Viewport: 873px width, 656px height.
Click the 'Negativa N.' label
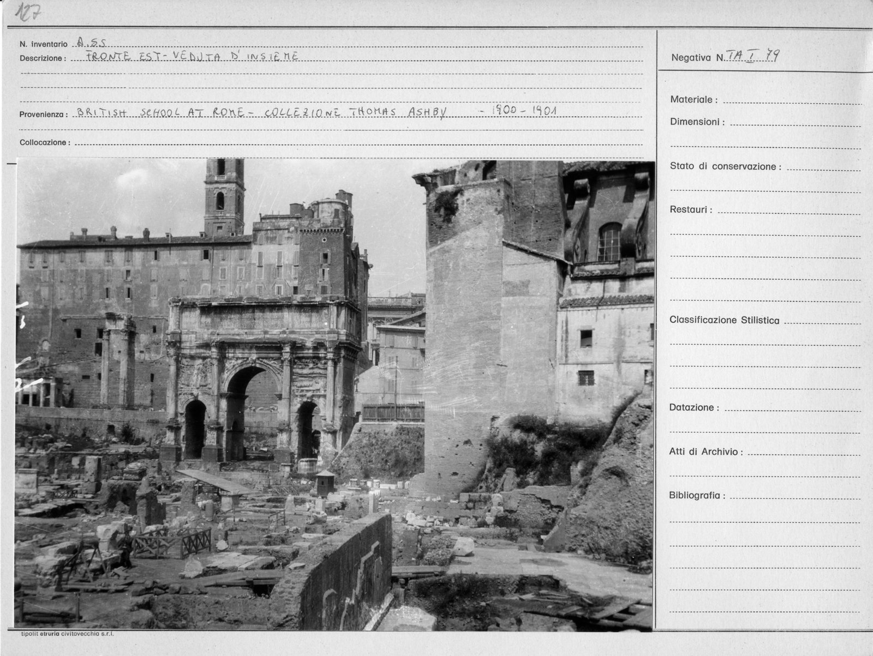(x=698, y=57)
